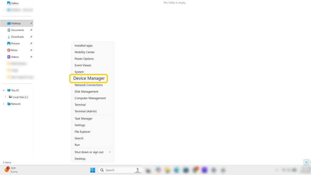Click the view layout icon in status bar
311x175 pixels.
click(306, 162)
